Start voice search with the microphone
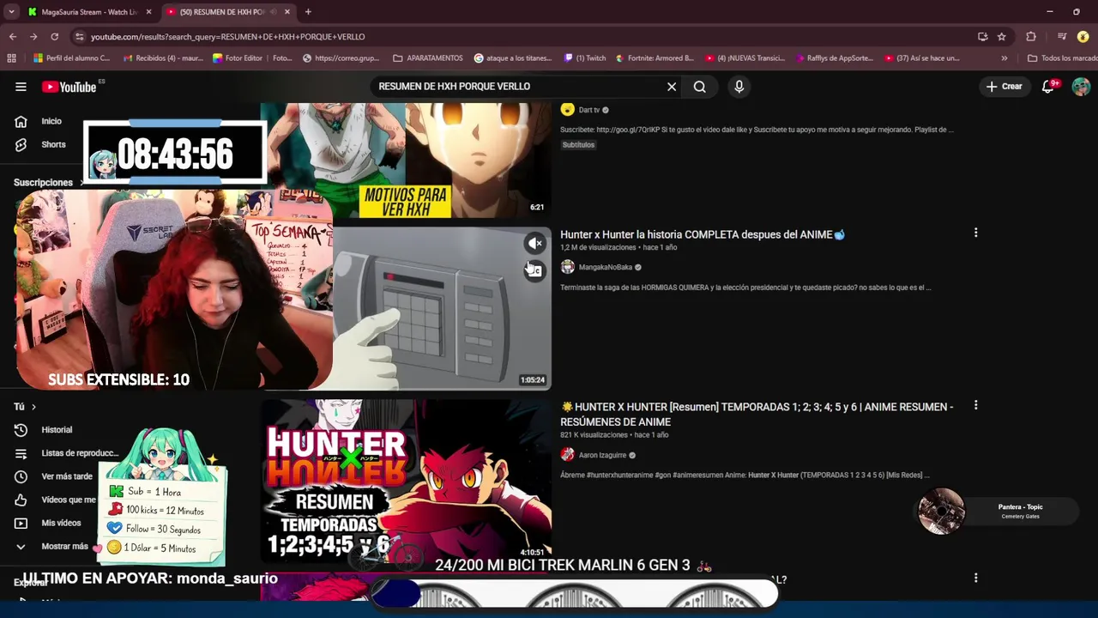 coord(739,87)
